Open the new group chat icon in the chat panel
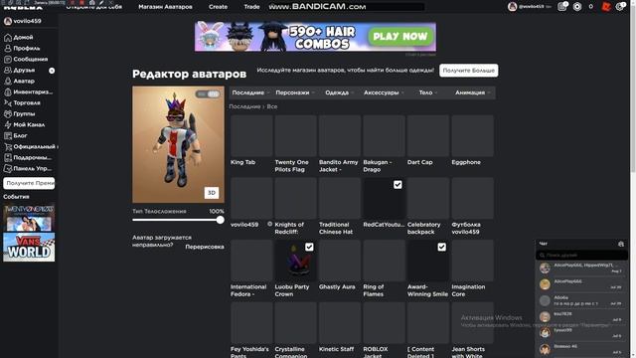This screenshot has width=636, height=358. click(620, 244)
